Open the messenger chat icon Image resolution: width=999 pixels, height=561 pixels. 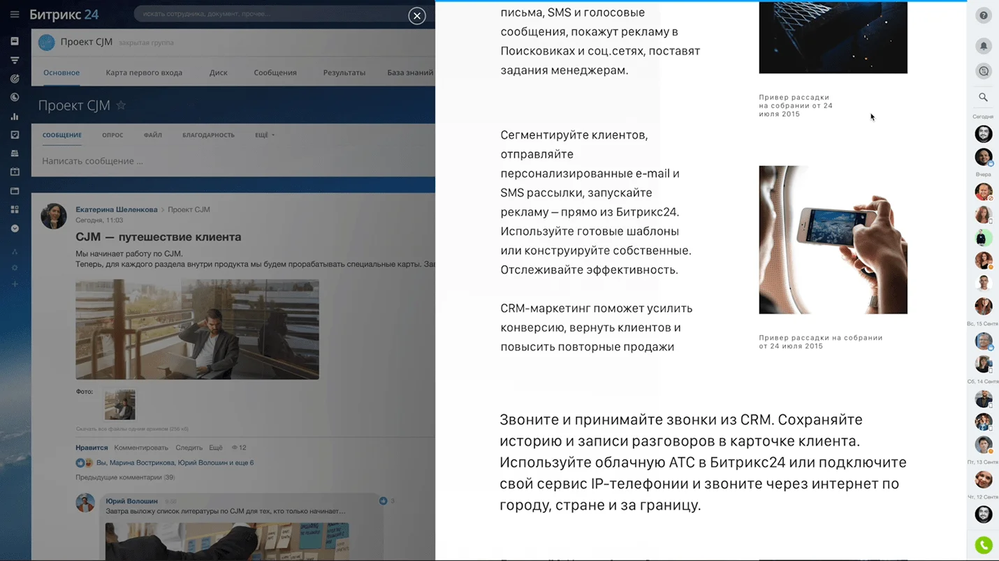[984, 70]
